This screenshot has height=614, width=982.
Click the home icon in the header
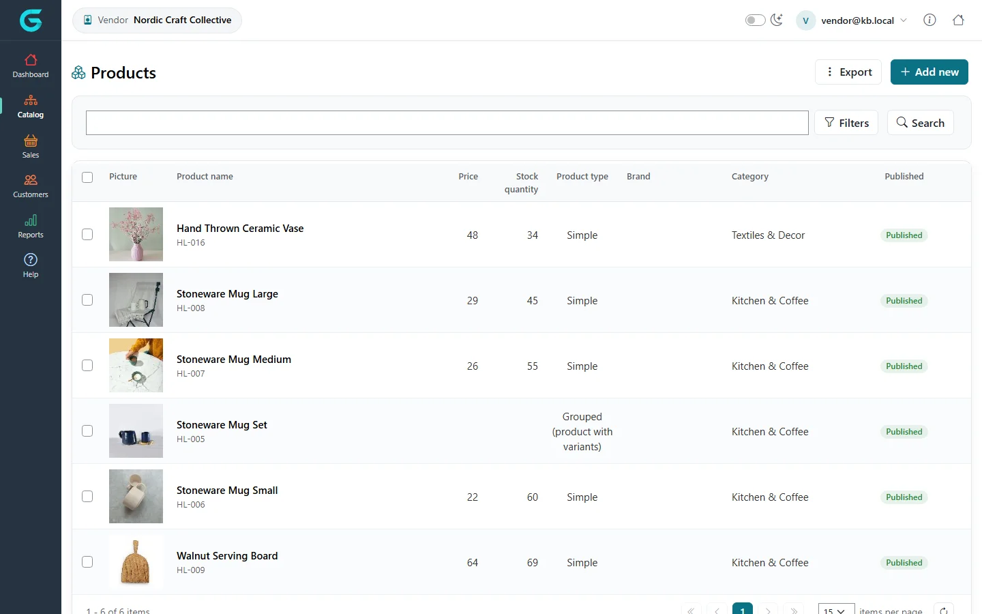958,20
